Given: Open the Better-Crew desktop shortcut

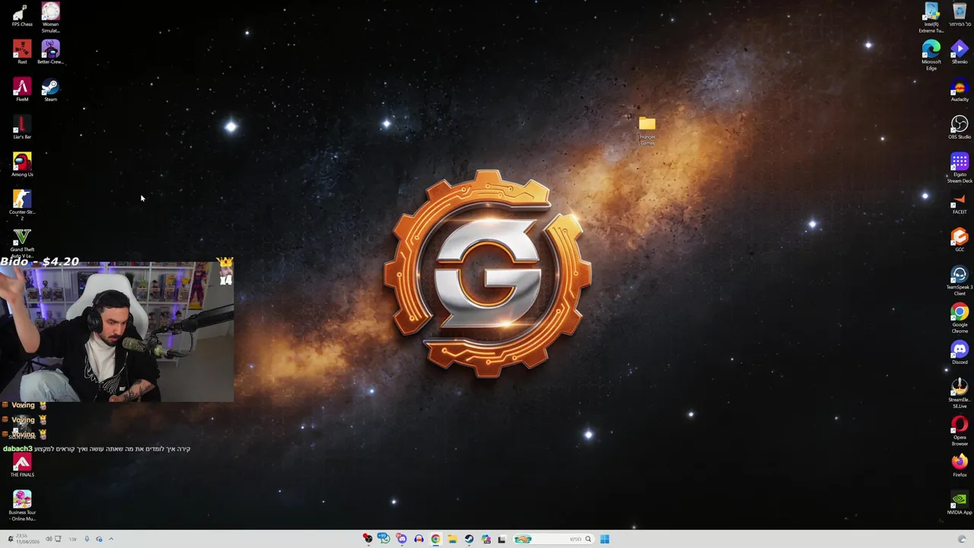Looking at the screenshot, I should coord(50,53).
